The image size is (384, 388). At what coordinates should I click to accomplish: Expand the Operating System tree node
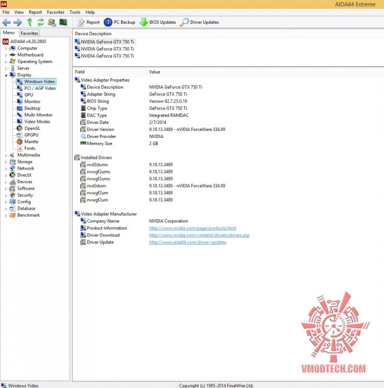[6, 62]
